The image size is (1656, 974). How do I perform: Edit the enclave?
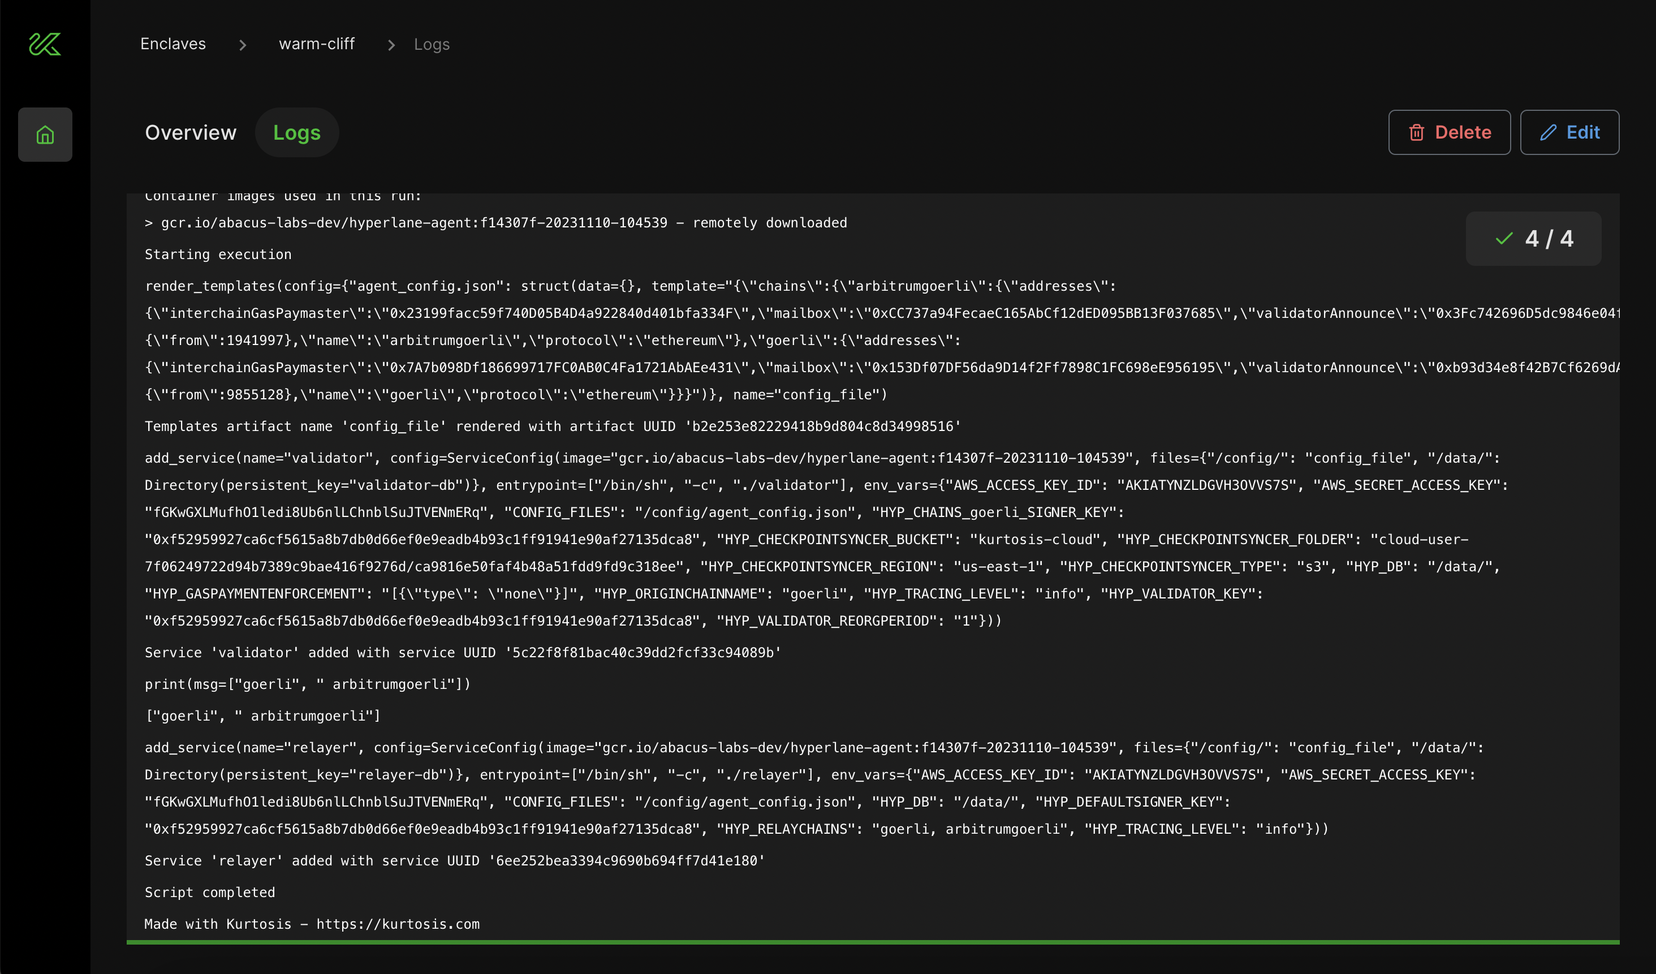(1569, 133)
